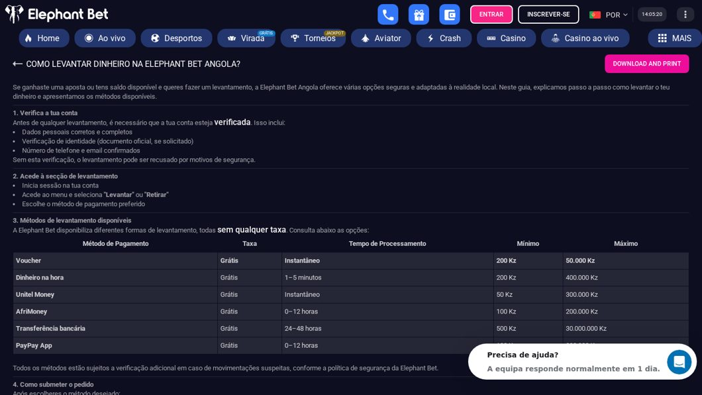Click the Máximo column header
This screenshot has height=395, width=702.
626,244
